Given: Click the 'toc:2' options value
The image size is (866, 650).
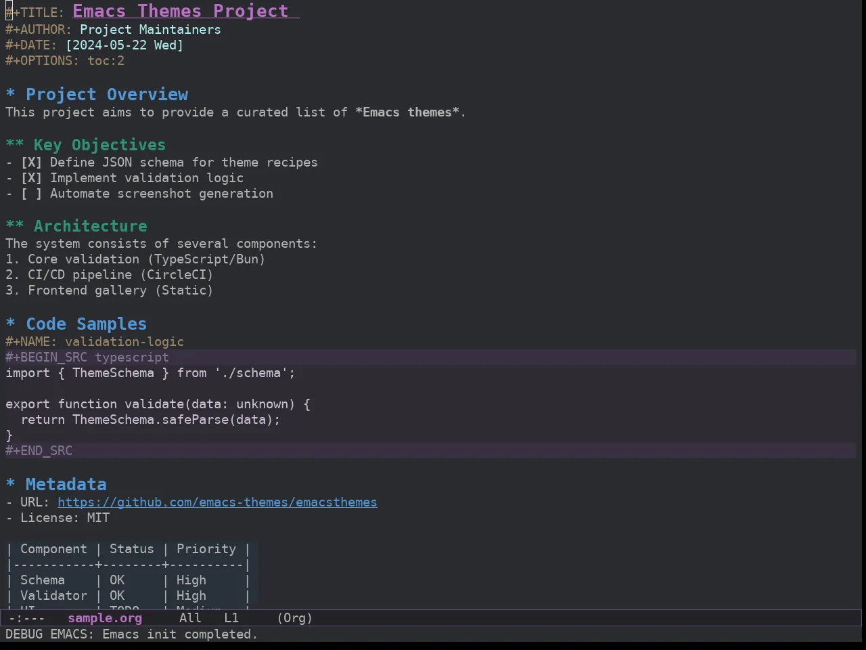Looking at the screenshot, I should [x=106, y=61].
